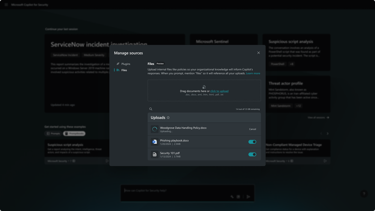Image resolution: width=375 pixels, height=211 pixels.
Task: Open the hamburger menu in top bar
Action: tap(6, 5)
